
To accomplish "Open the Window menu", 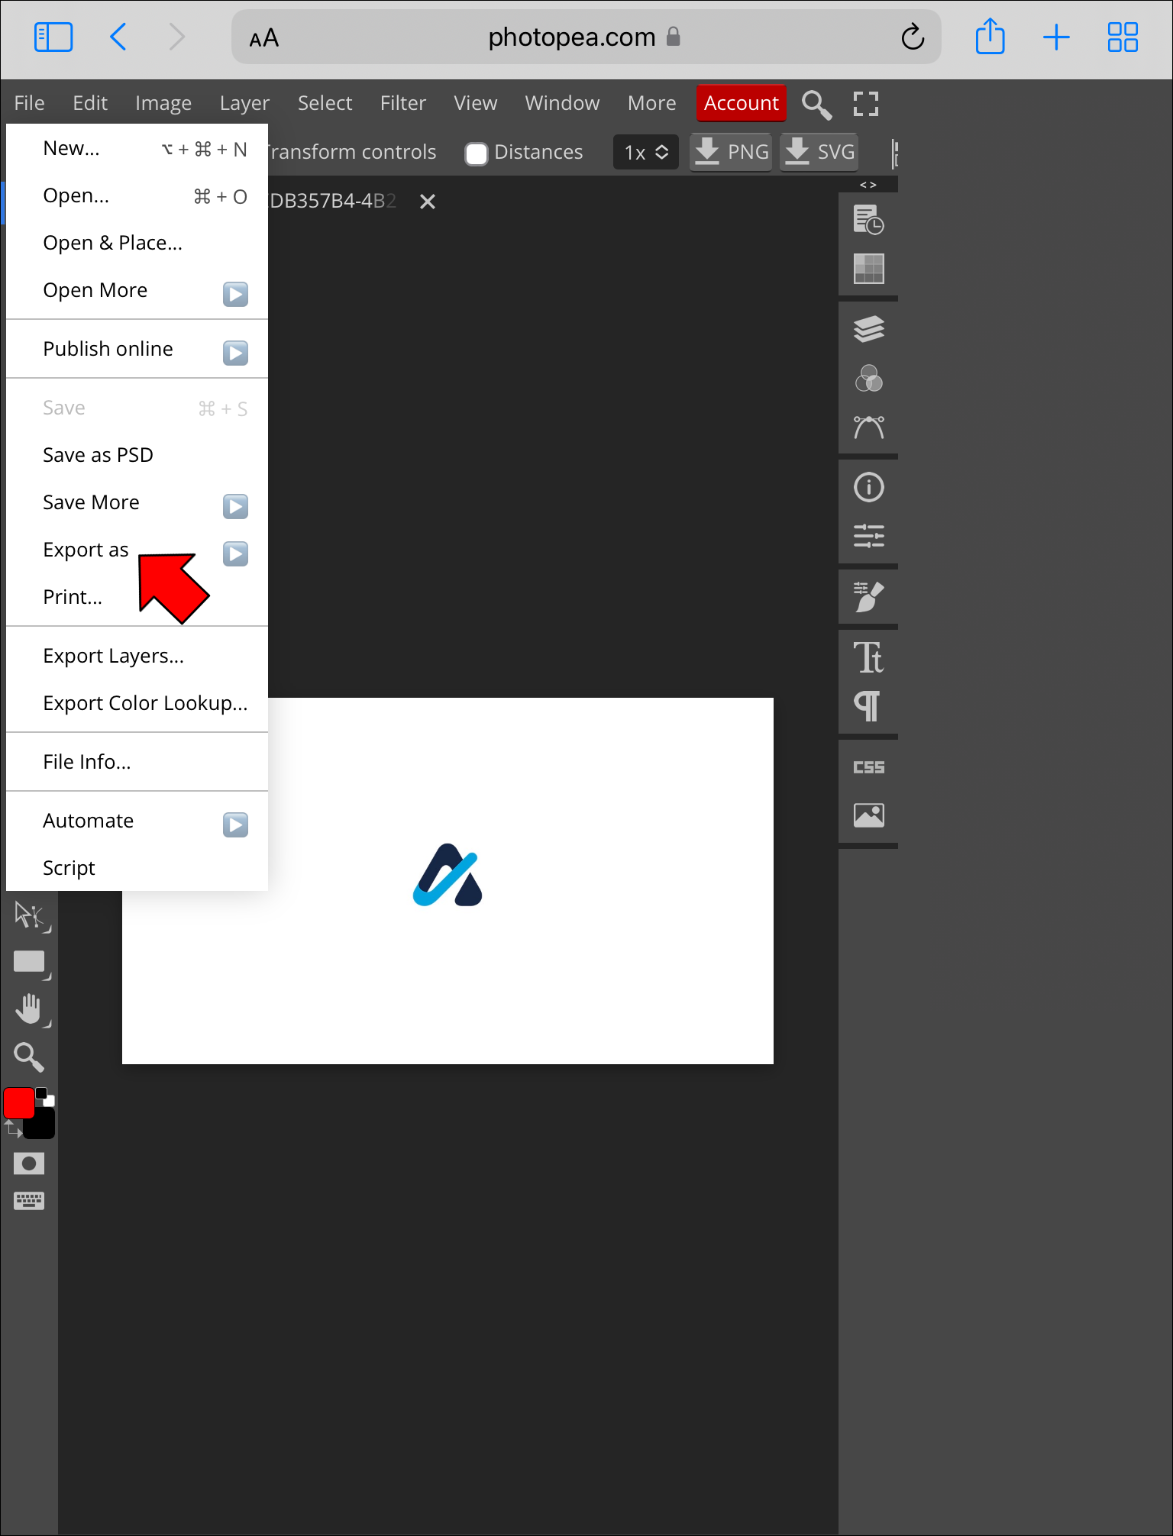I will (x=562, y=103).
